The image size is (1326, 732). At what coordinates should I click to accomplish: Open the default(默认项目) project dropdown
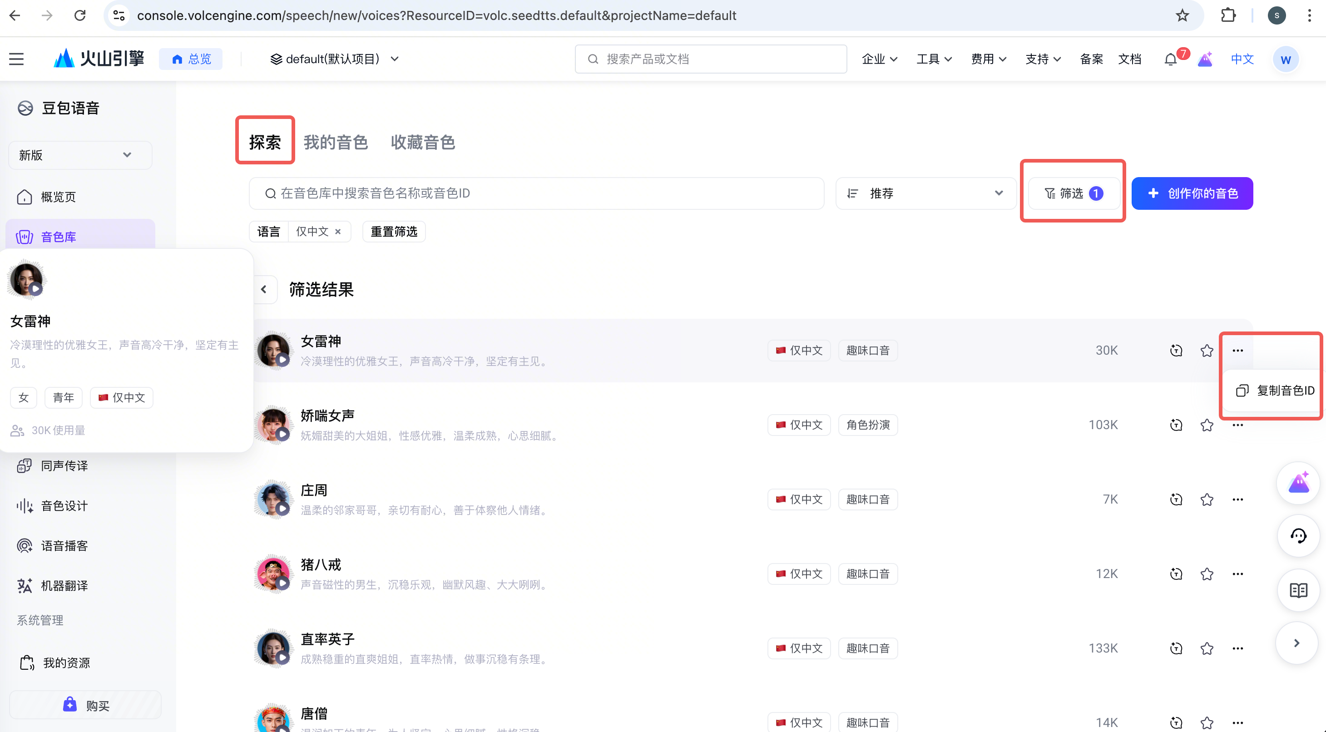coord(335,59)
